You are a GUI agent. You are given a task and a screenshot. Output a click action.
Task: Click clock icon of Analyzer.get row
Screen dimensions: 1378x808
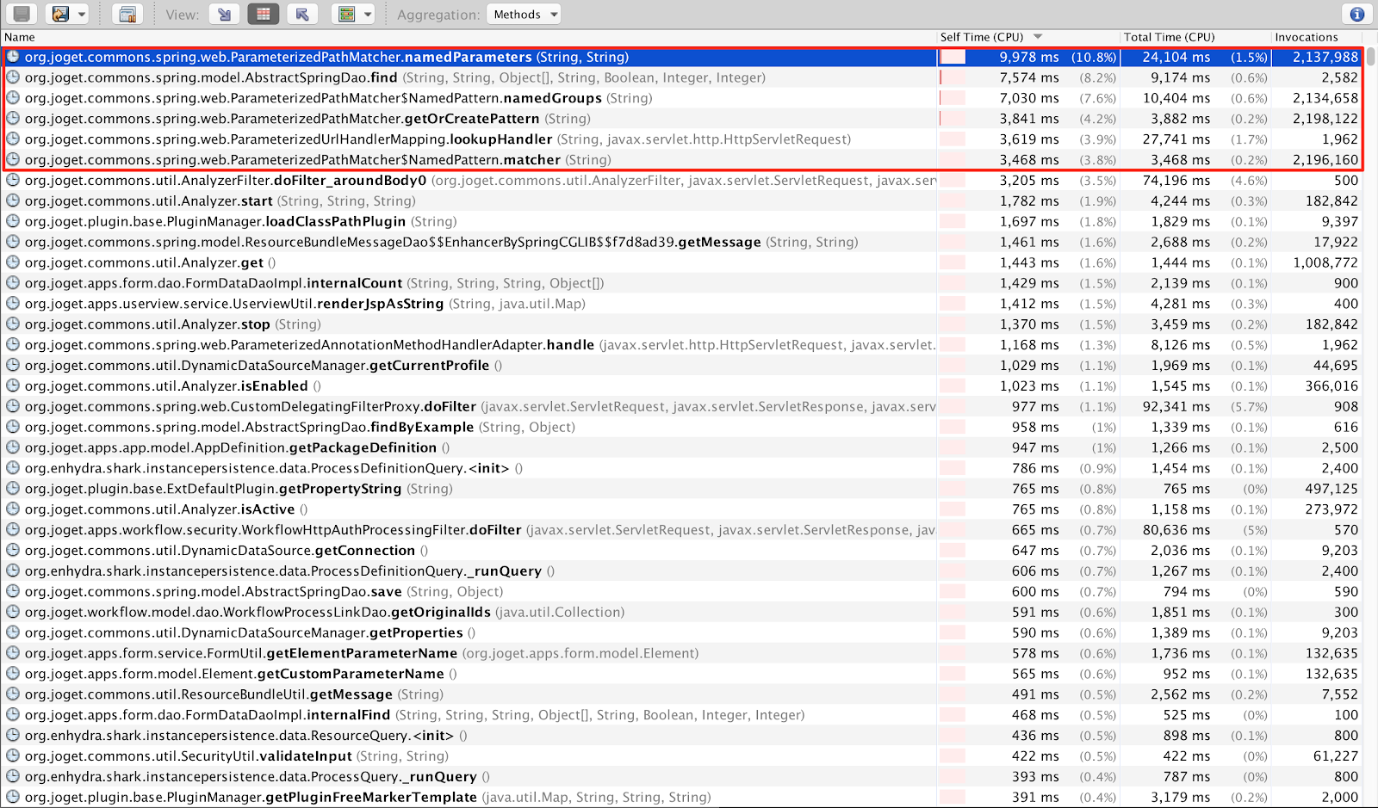point(13,262)
